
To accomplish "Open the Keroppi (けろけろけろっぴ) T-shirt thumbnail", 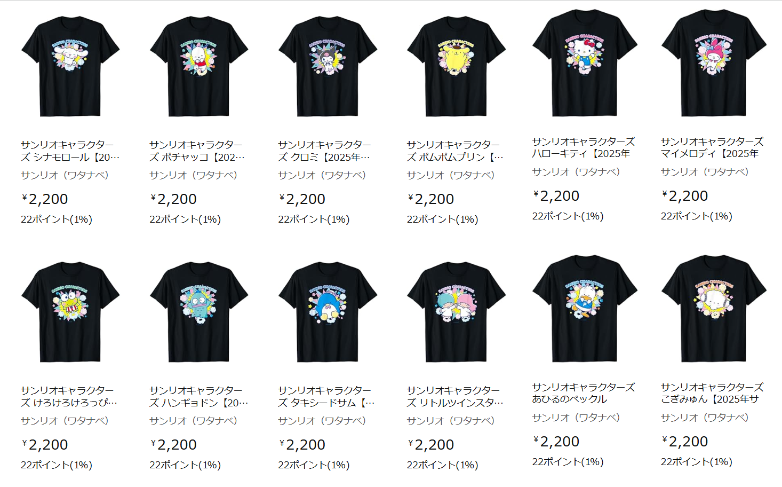I will pyautogui.click(x=70, y=312).
